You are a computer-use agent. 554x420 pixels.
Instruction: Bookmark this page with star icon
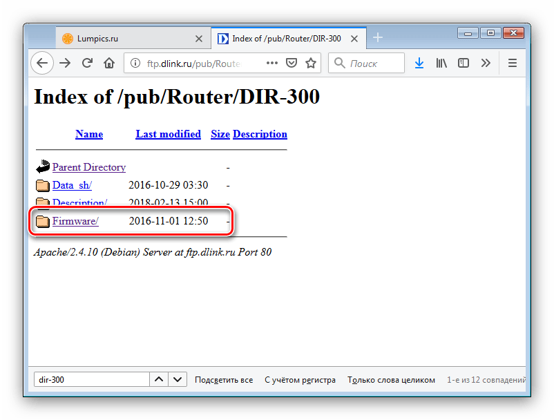tap(311, 64)
